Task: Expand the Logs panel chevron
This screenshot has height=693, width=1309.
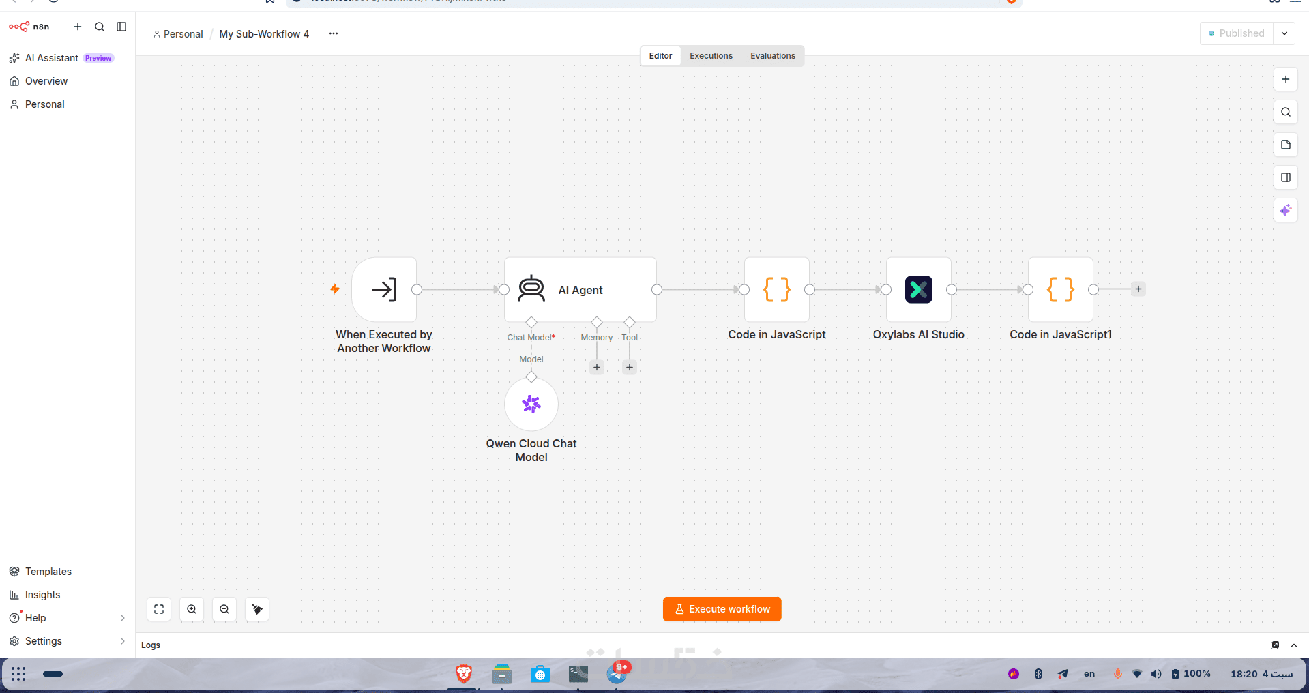Action: [x=1294, y=645]
